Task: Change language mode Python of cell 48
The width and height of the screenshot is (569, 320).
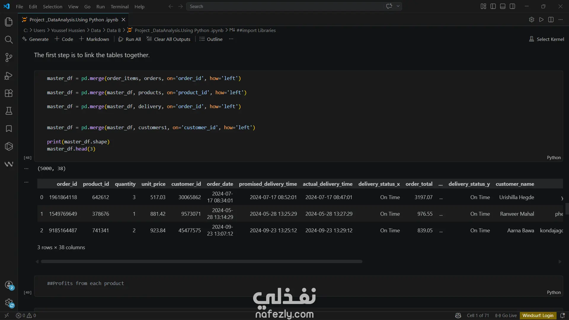Action: 554,158
